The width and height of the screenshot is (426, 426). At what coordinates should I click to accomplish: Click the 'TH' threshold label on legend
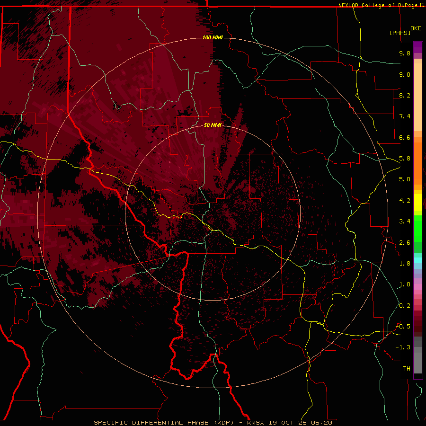tap(407, 369)
